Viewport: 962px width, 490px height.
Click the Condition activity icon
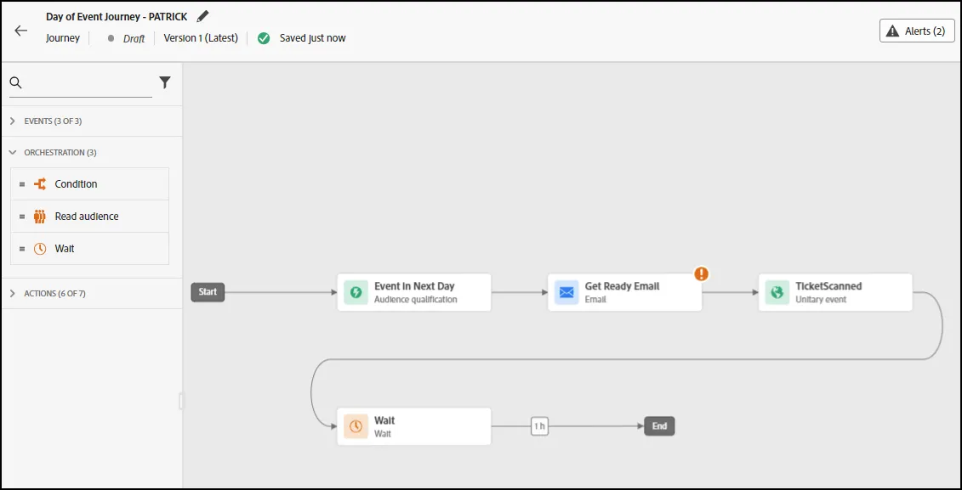click(x=40, y=183)
